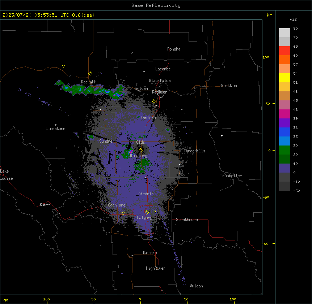Select the white asterisk above Limestone
The height and width of the screenshot is (304, 312).
click(x=55, y=125)
